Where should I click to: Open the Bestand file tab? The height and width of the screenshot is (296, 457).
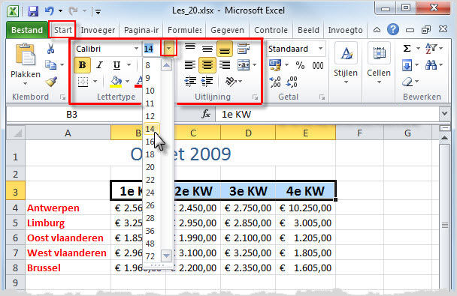(x=27, y=30)
